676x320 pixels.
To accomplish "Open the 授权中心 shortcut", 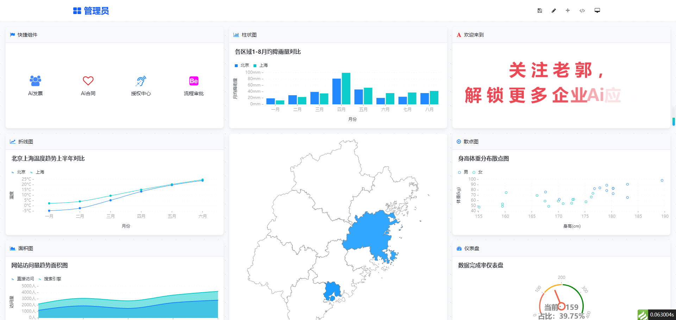I will (141, 85).
